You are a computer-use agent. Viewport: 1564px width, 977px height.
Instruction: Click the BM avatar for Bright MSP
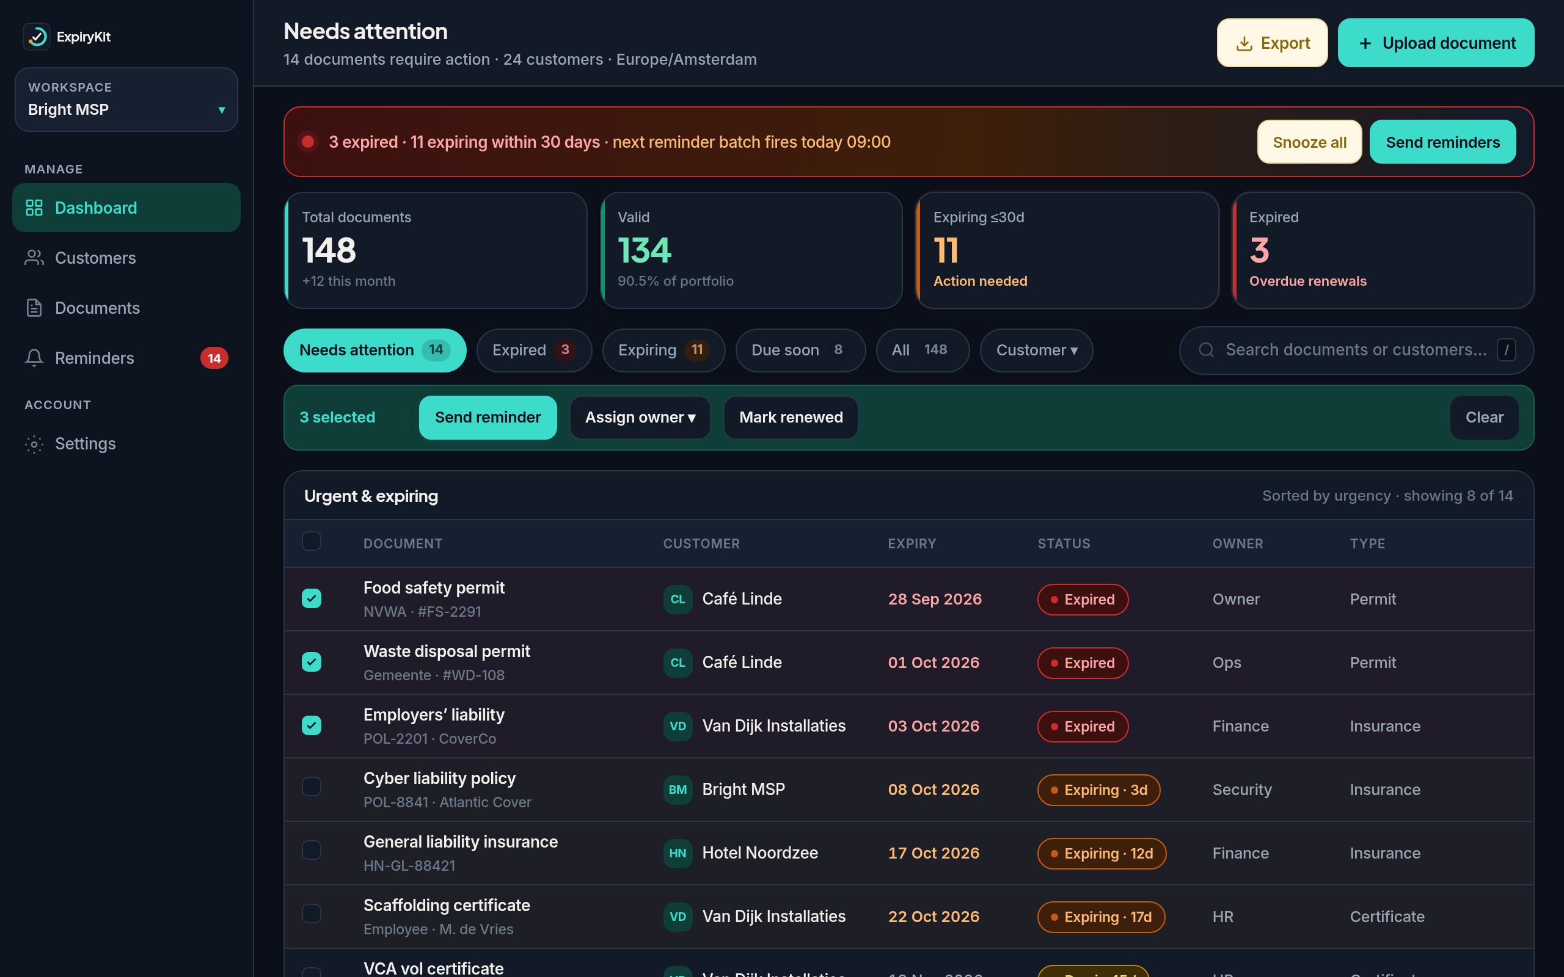click(x=678, y=790)
